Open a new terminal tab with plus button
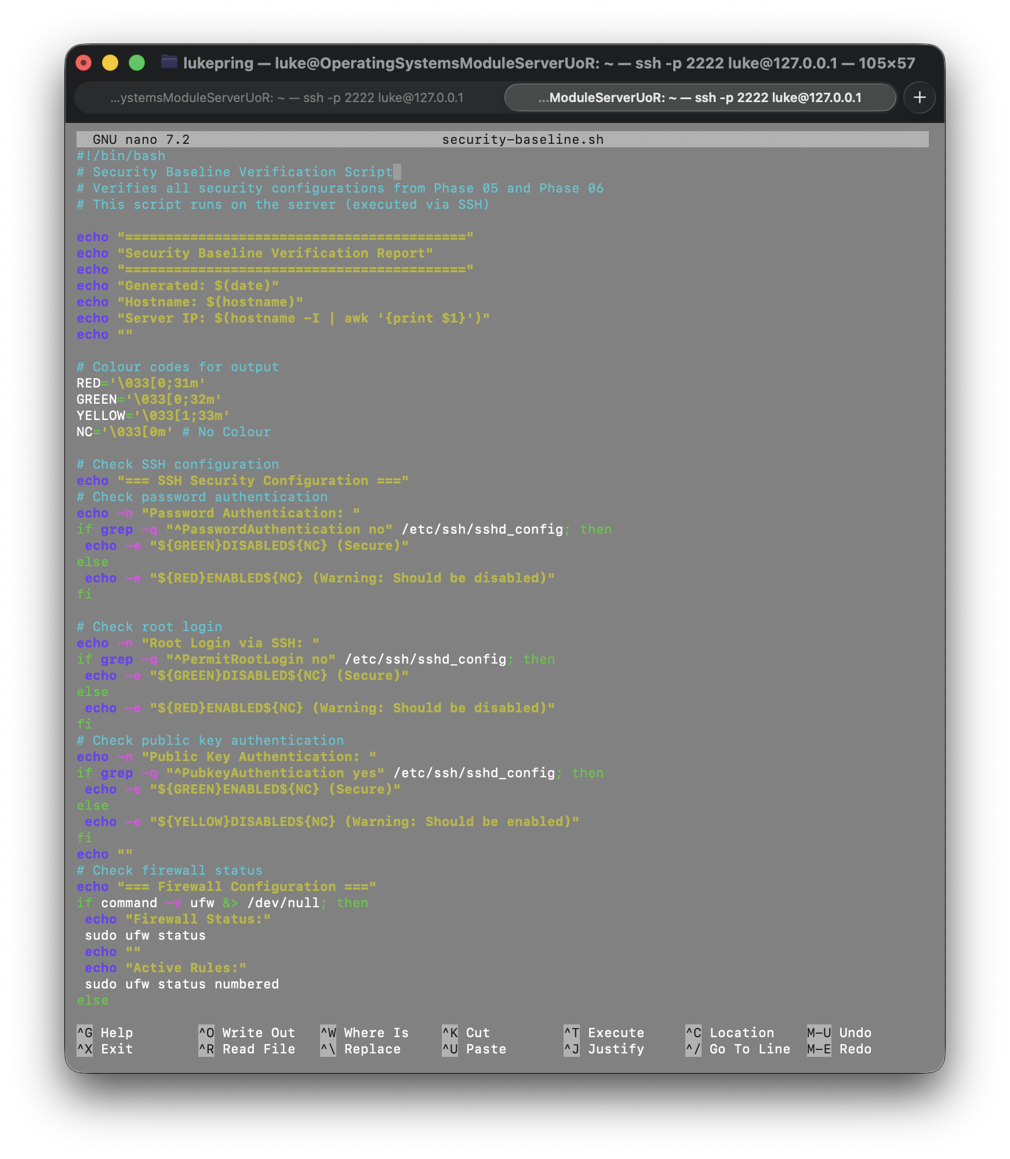 coord(919,97)
